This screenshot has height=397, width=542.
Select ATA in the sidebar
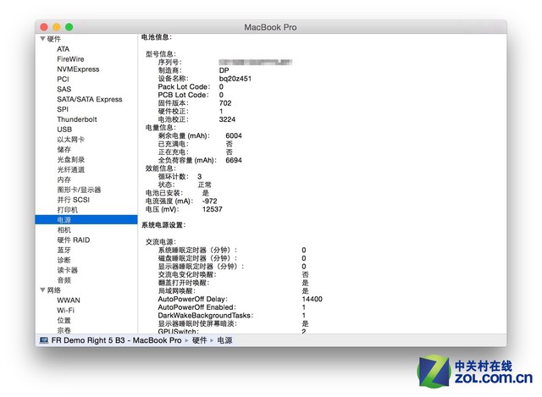click(x=64, y=49)
